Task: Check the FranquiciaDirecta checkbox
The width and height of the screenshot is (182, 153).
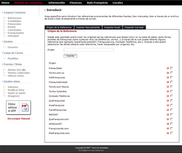Action: point(172,82)
